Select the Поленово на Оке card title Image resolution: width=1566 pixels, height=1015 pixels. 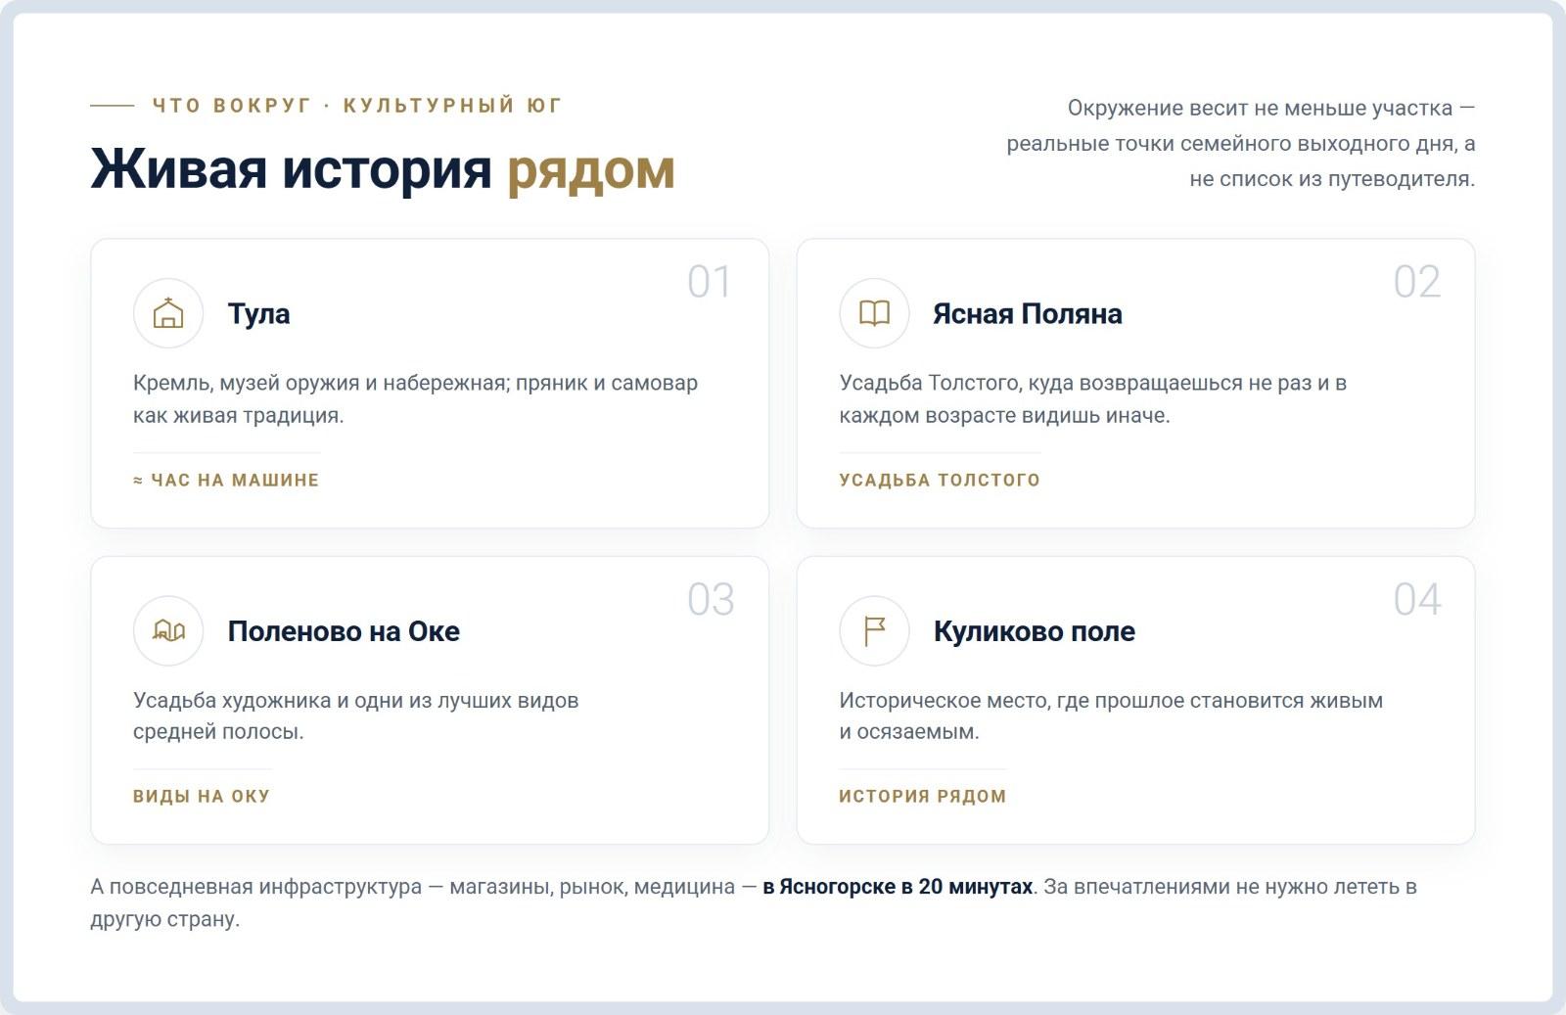[344, 631]
